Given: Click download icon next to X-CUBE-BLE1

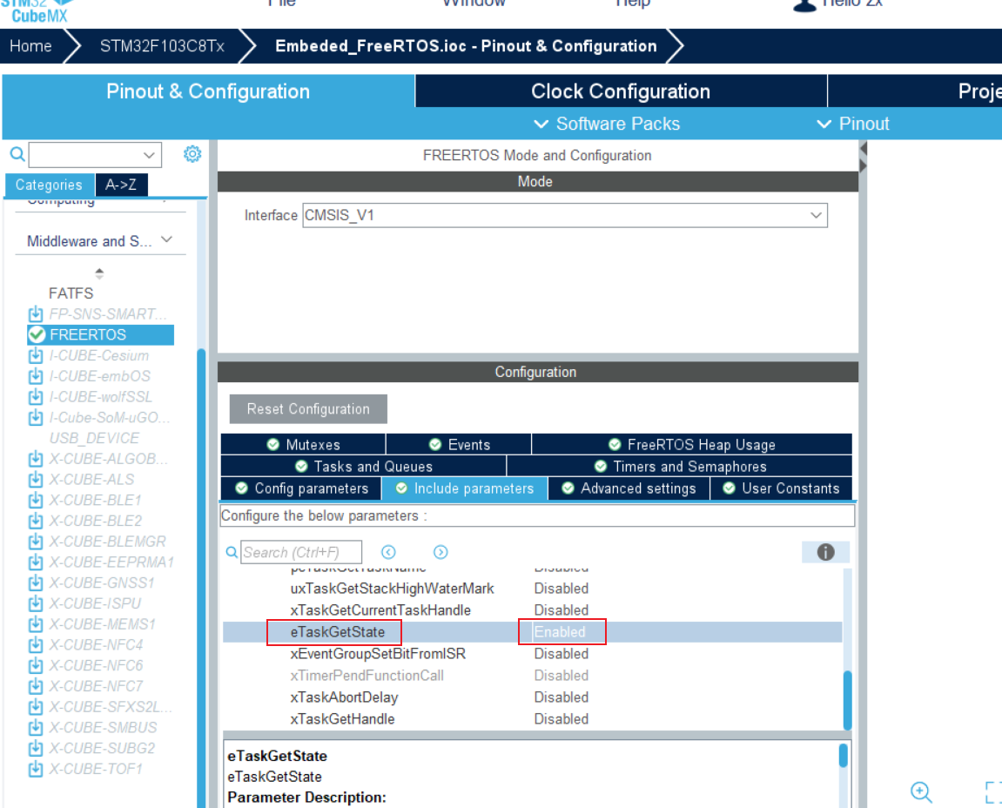Looking at the screenshot, I should [36, 500].
